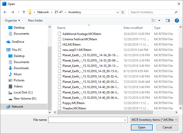Refresh the Inventory folder view
The image size is (183, 134).
123,12
